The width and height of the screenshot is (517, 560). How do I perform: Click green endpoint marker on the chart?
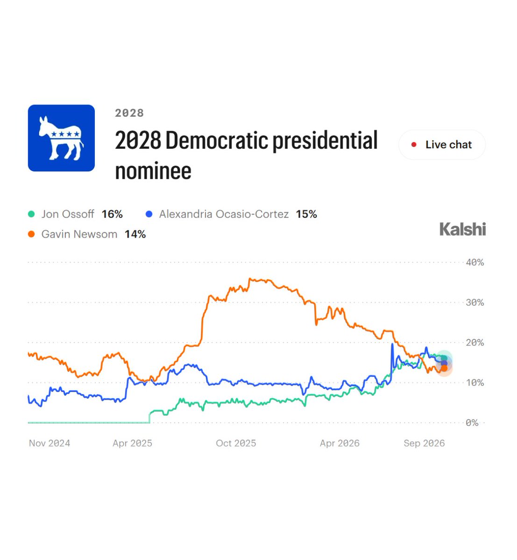[x=444, y=358]
